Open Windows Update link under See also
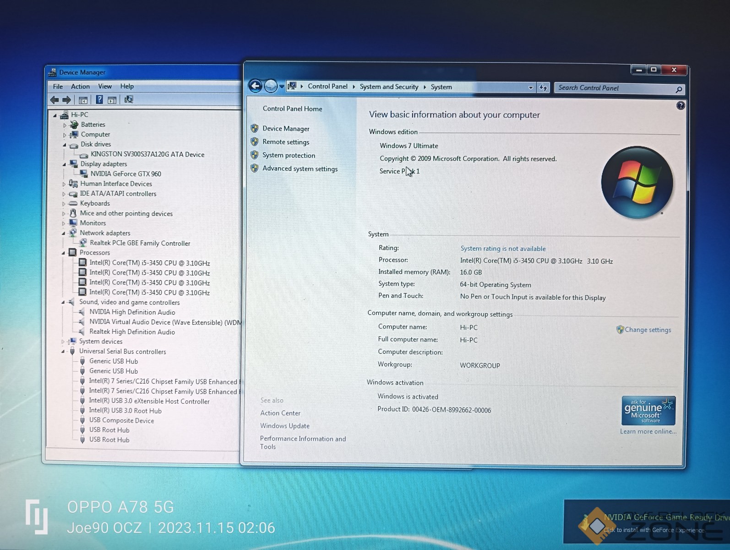Viewport: 730px width, 550px height. [285, 426]
